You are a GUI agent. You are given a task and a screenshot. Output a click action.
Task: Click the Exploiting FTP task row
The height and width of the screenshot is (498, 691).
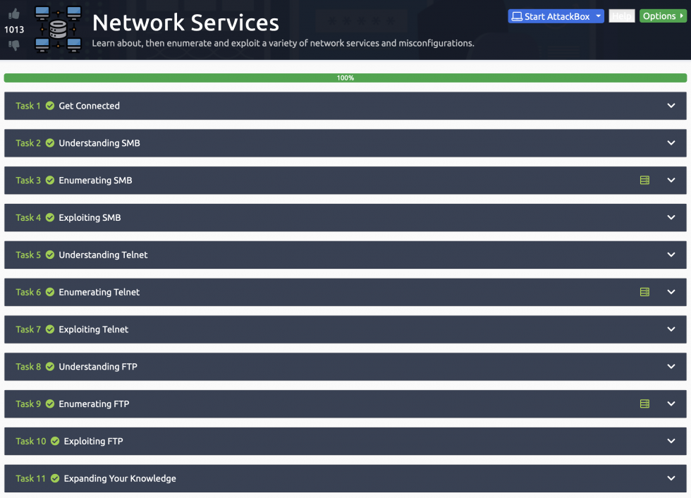(345, 441)
